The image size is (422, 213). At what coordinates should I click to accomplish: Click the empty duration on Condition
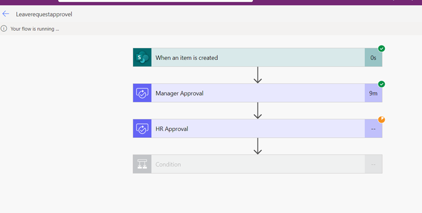point(373,164)
